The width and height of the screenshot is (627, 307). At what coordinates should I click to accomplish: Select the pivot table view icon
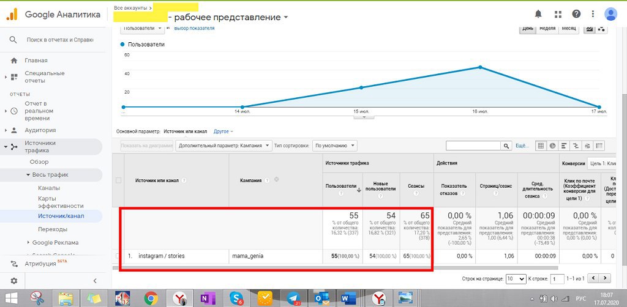pyautogui.click(x=599, y=146)
